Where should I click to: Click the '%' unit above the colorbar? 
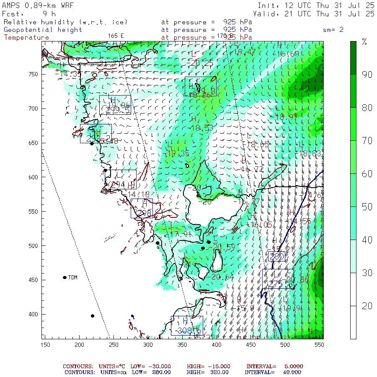(364, 42)
